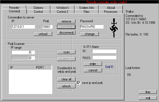Screen dimensions: 159x102
Task: Click the disabled stop button
Action: pyautogui.click(x=66, y=59)
